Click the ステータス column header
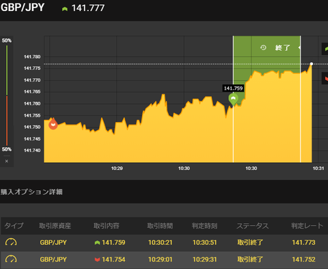The height and width of the screenshot is (269, 328). pos(253,226)
